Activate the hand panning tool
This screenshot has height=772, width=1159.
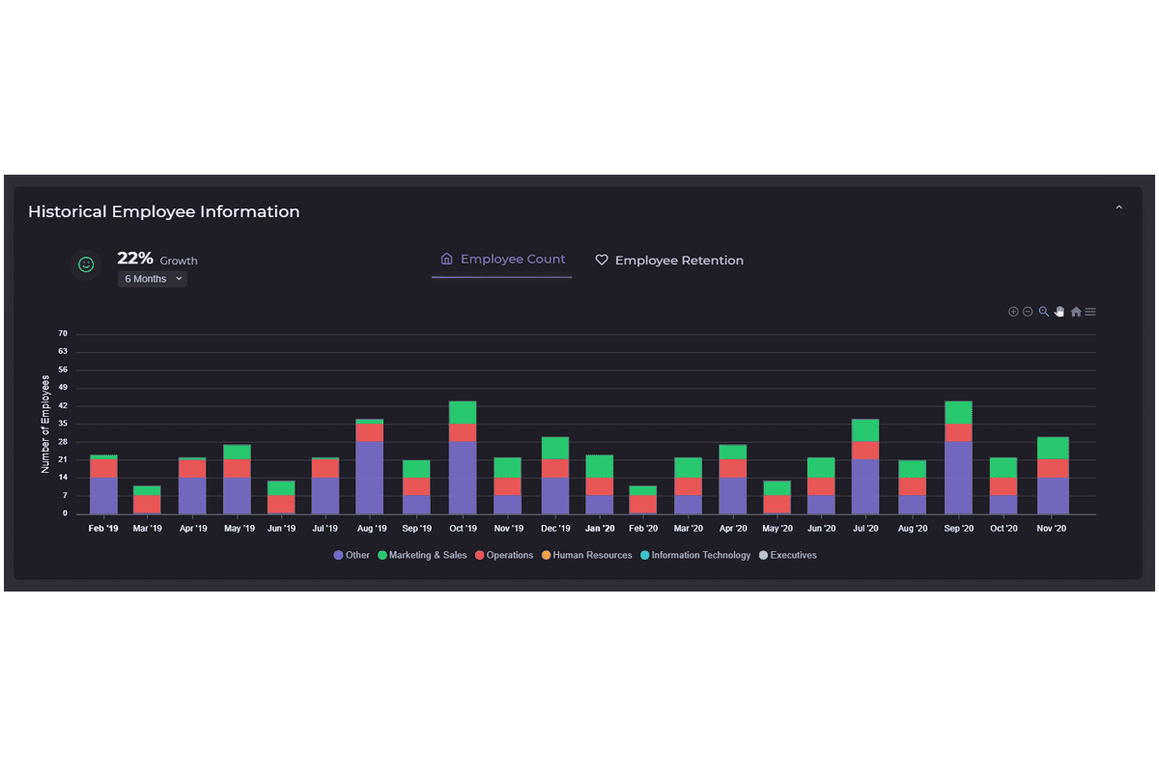(x=1060, y=312)
